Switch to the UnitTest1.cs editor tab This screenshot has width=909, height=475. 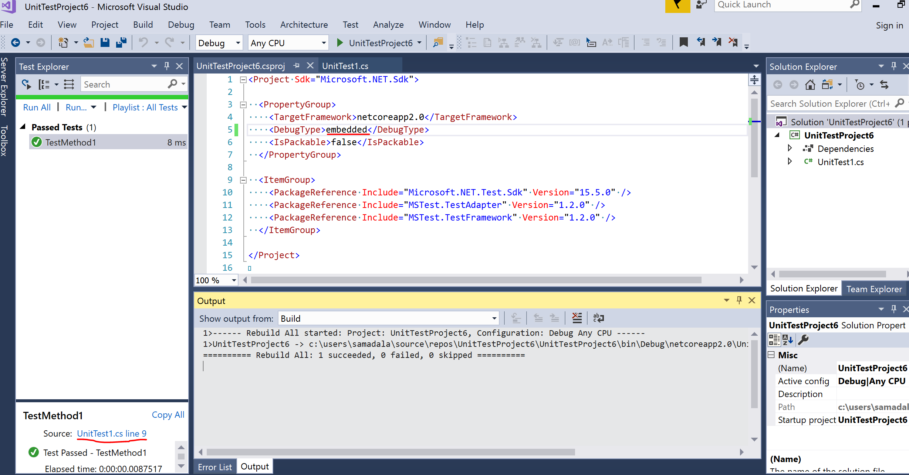coord(345,66)
